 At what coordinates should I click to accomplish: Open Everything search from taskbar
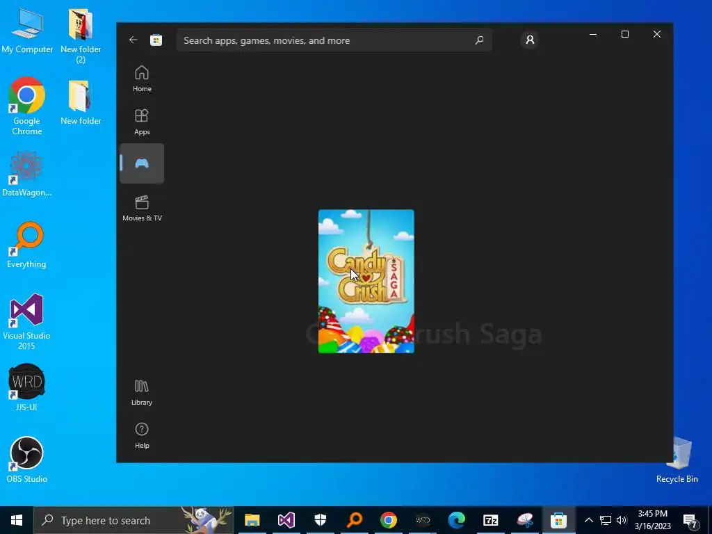click(x=354, y=520)
